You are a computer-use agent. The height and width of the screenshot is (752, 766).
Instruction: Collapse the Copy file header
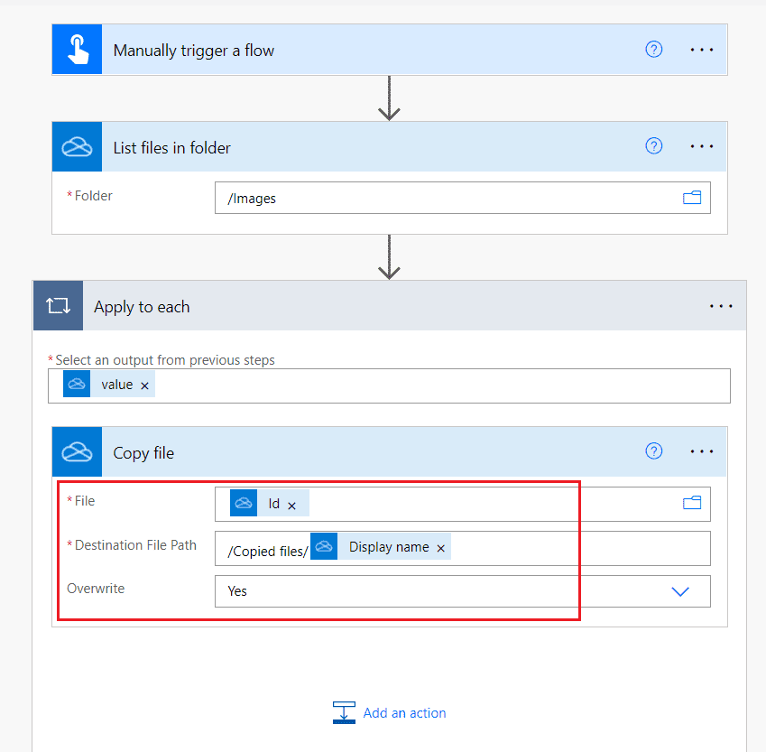click(390, 451)
